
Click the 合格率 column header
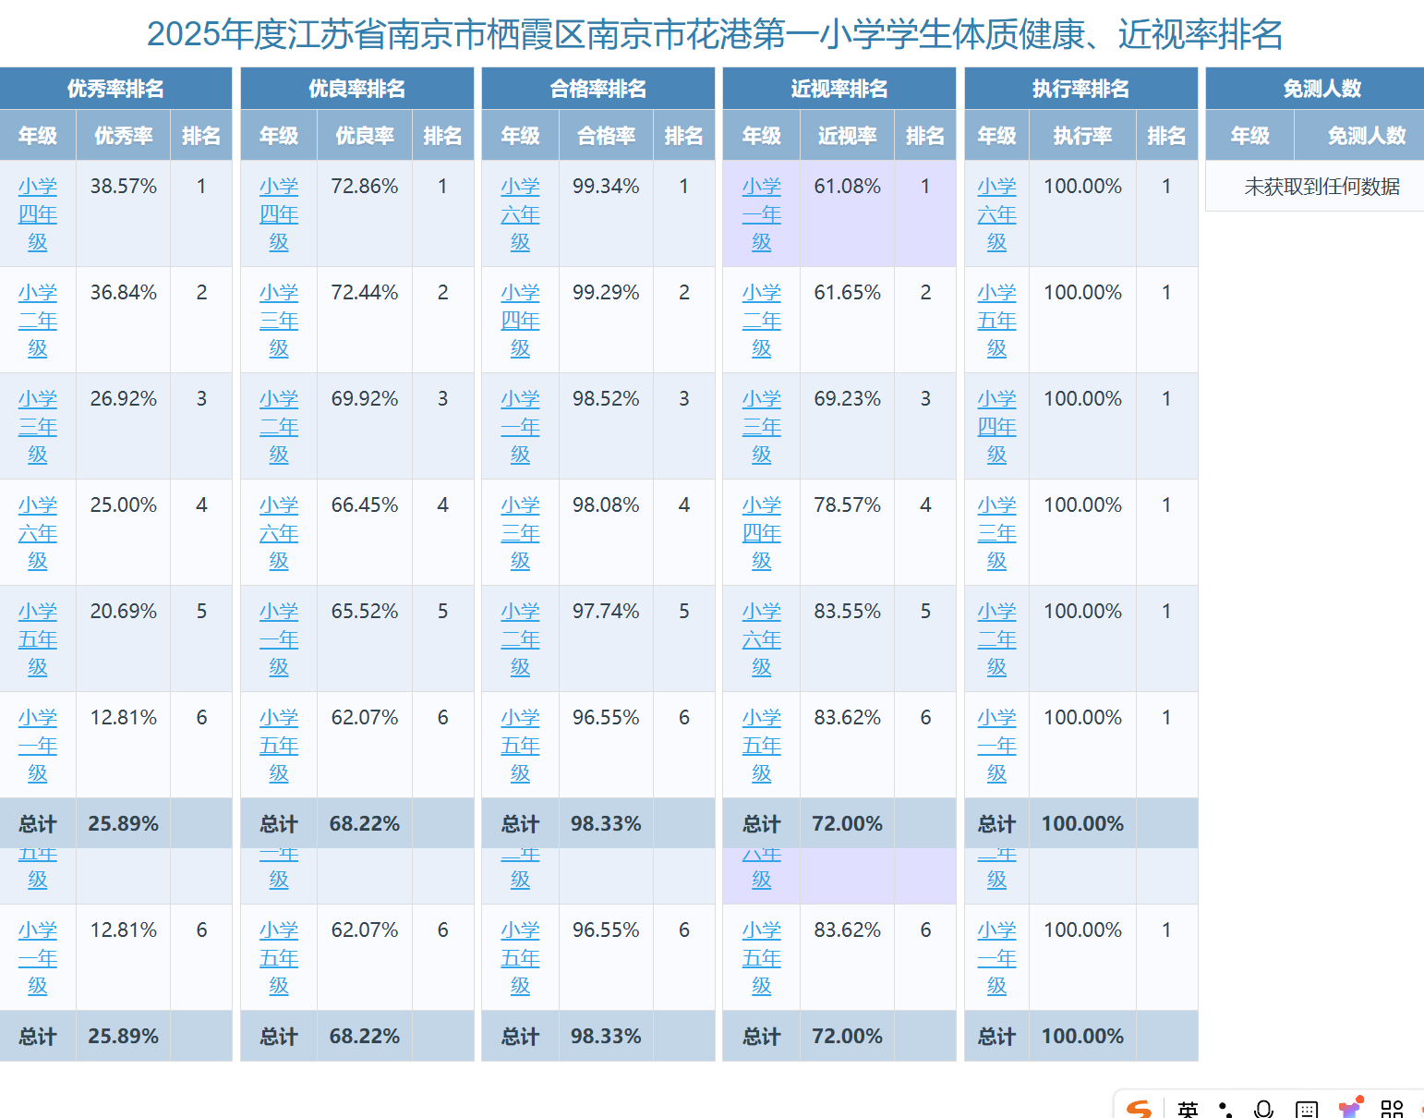tap(606, 136)
